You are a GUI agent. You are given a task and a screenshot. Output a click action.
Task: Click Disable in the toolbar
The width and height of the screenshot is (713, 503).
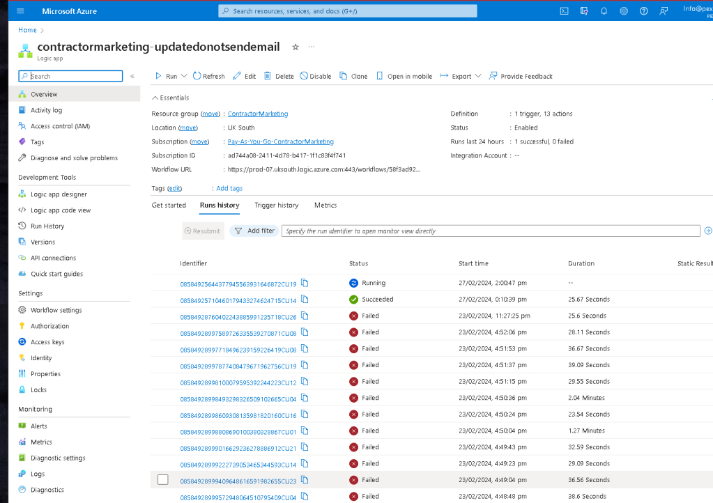click(x=316, y=77)
